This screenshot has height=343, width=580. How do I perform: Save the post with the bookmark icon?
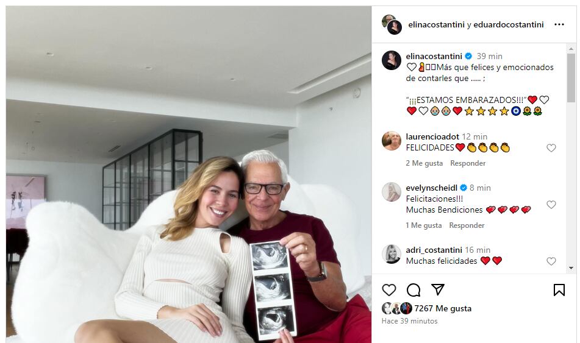point(559,290)
